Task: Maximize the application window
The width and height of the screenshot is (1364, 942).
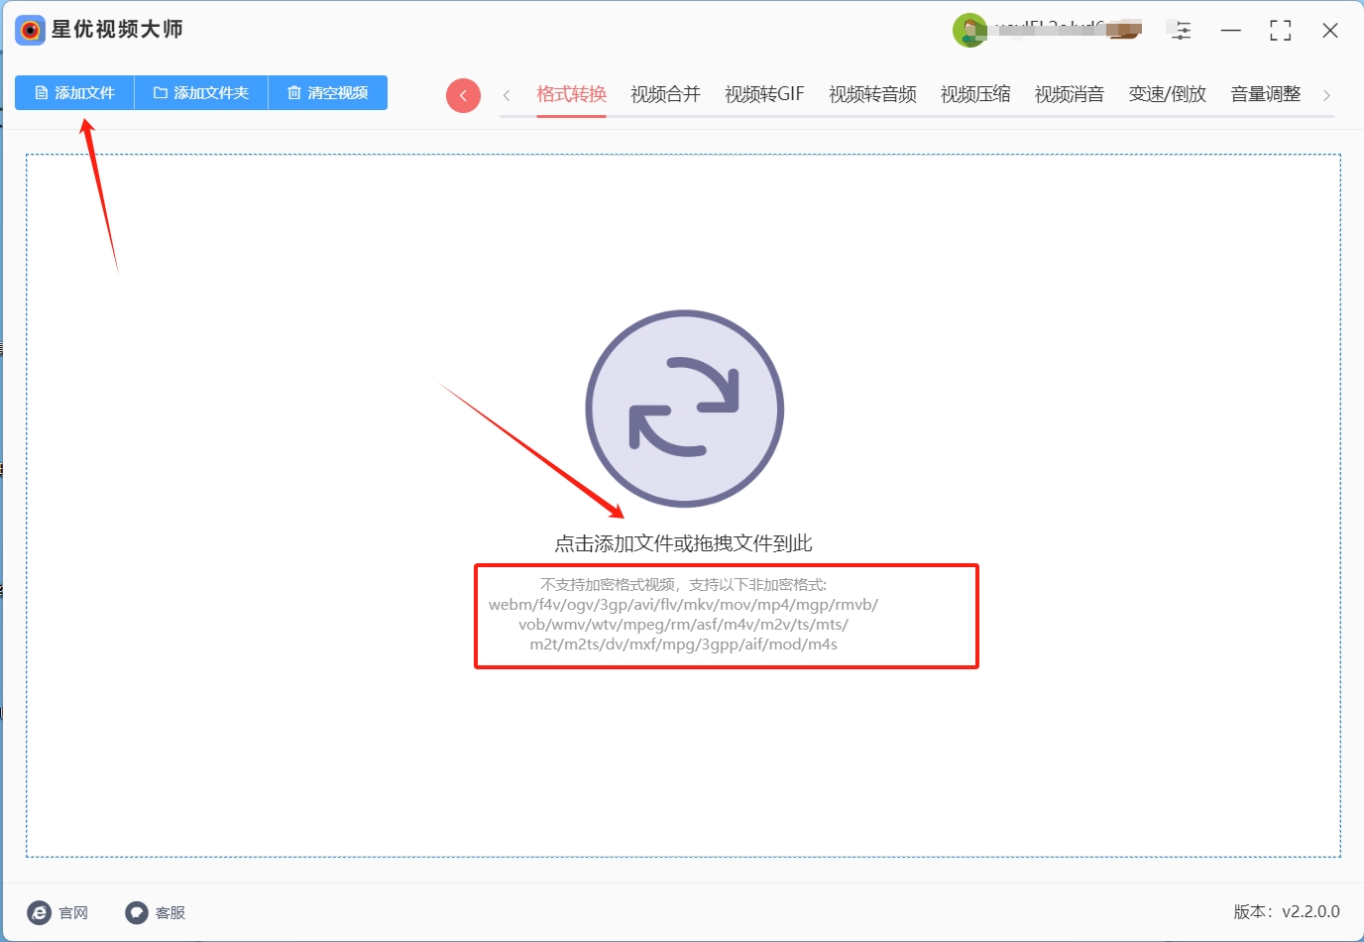Action: [1281, 31]
